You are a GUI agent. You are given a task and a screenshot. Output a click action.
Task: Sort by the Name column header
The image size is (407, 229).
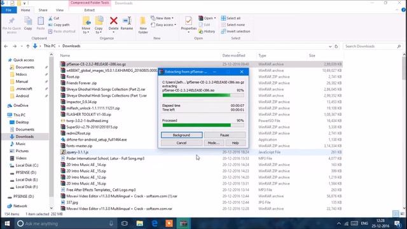point(65,55)
